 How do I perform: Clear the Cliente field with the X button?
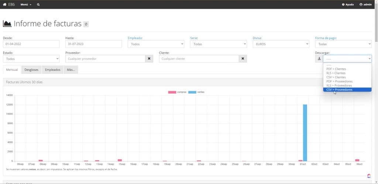[x=243, y=59]
